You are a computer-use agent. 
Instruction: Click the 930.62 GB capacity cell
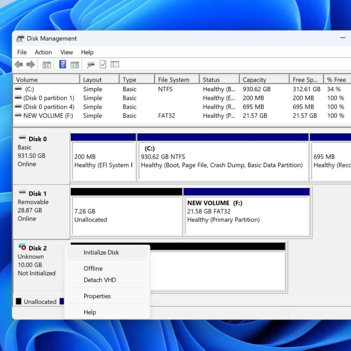(257, 89)
